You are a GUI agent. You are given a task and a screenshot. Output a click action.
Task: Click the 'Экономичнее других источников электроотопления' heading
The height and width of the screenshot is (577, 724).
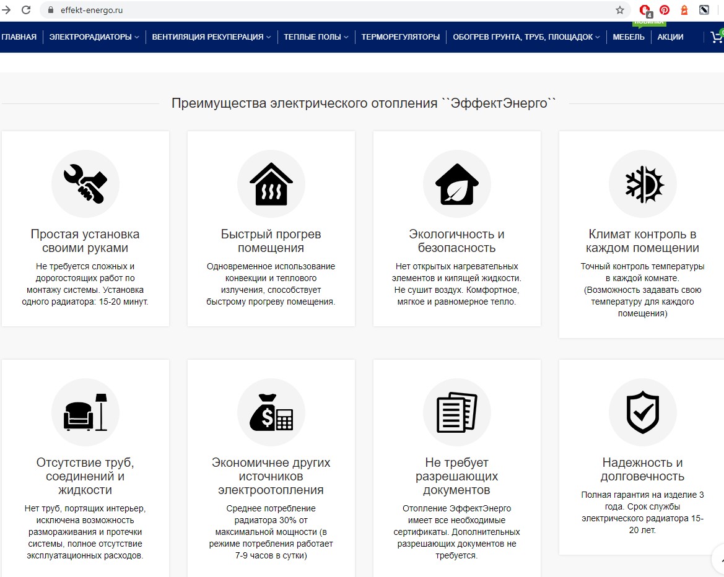[x=271, y=476]
